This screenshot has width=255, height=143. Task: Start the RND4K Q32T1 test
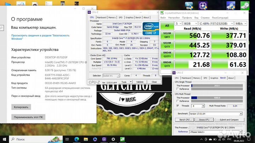[x=167, y=55]
